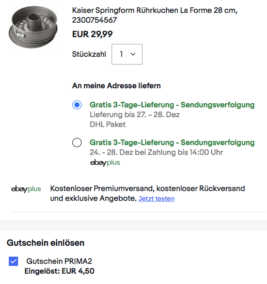Click the eBay Plus logo beside Kostenloser Premiumversand
The height and width of the screenshot is (284, 267).
(26, 189)
